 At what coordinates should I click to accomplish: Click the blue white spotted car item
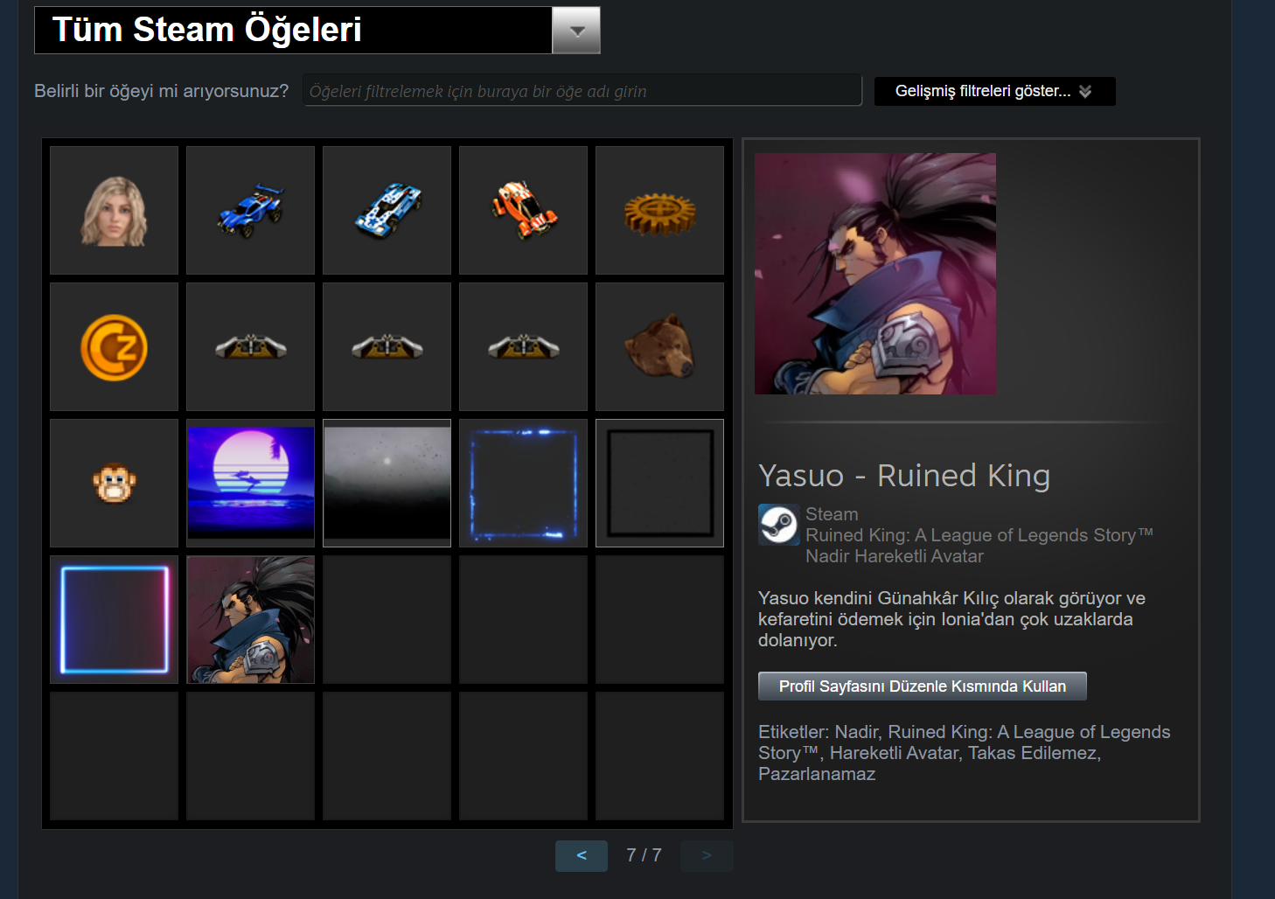tap(387, 210)
